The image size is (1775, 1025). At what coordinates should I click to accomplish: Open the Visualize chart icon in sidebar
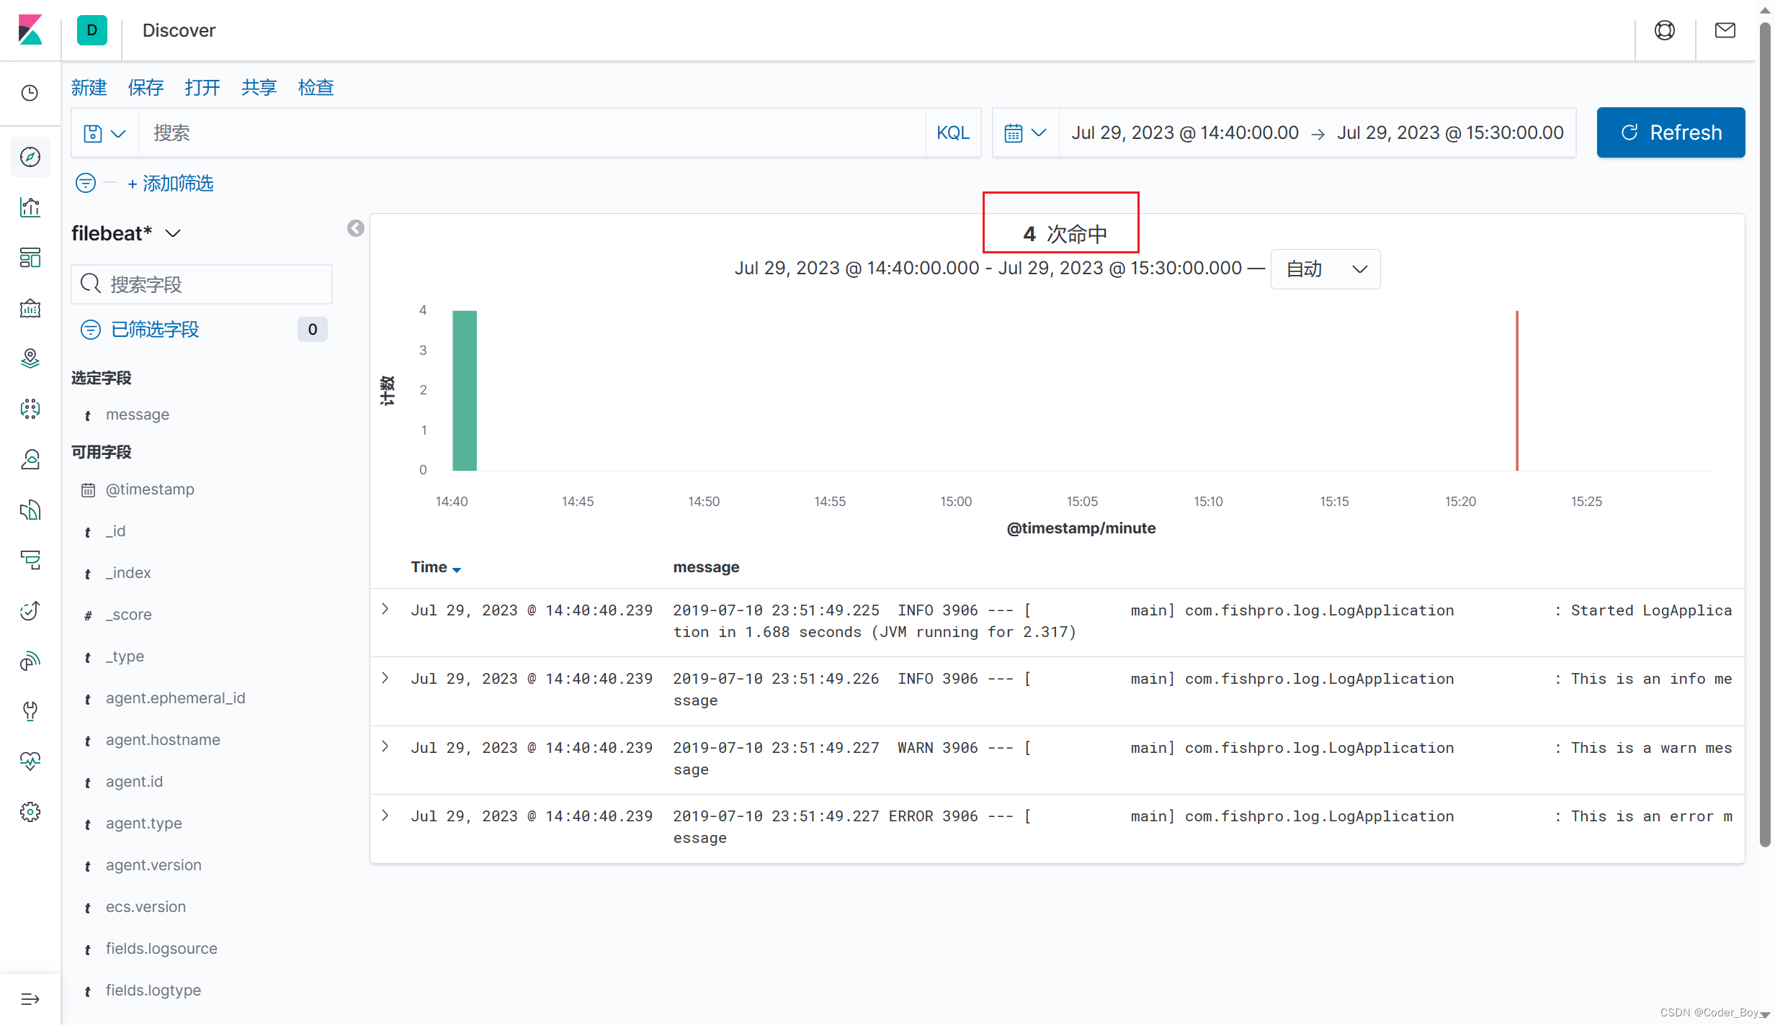30,207
